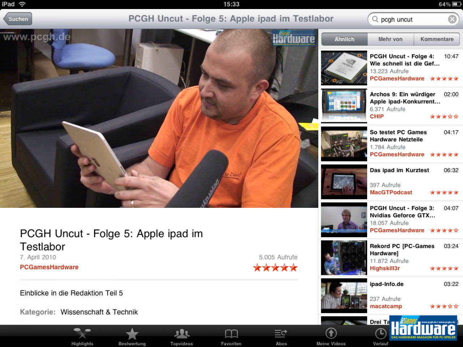Open the MacGTPodcast uploader name

pyautogui.click(x=391, y=192)
